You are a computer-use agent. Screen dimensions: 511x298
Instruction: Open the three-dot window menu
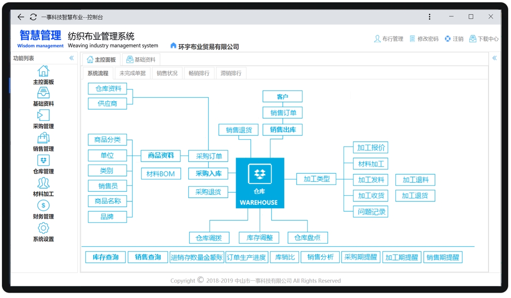click(x=429, y=17)
